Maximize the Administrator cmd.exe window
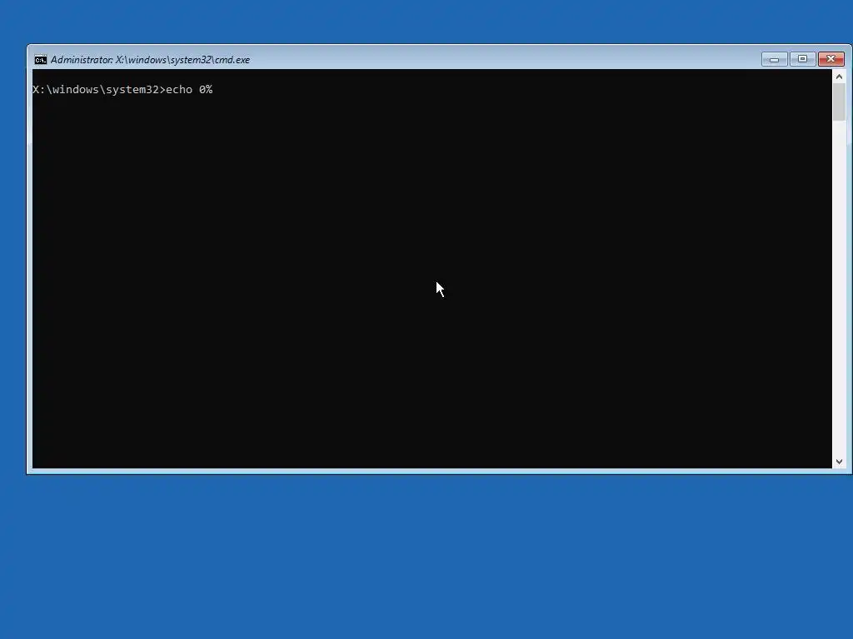853x639 pixels. (x=802, y=59)
